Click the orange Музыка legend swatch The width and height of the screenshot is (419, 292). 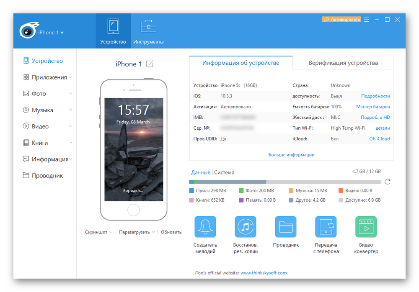[x=291, y=191]
